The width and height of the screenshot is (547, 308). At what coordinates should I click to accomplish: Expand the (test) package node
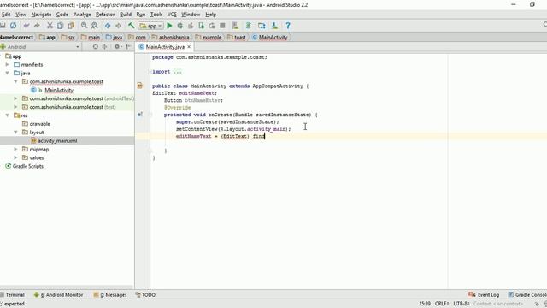tap(15, 107)
